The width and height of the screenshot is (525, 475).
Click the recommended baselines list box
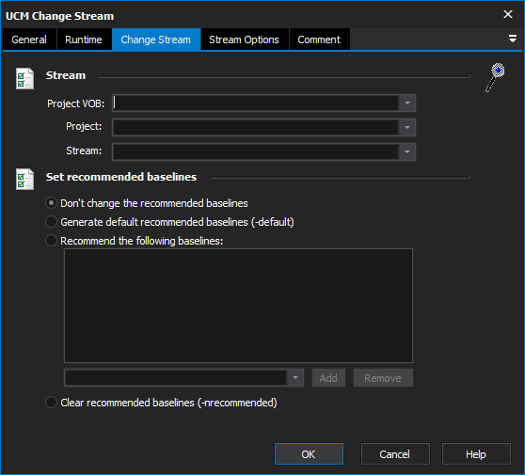[238, 306]
